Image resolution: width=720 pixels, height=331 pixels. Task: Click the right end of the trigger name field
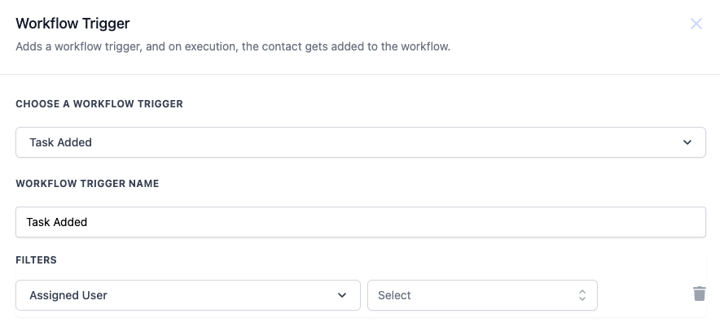[x=684, y=222]
